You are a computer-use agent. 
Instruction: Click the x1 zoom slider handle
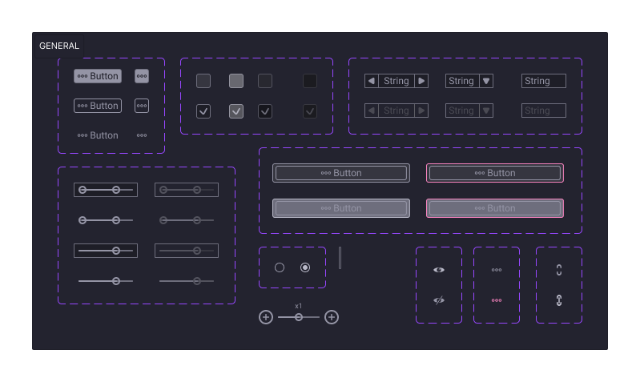coord(299,317)
